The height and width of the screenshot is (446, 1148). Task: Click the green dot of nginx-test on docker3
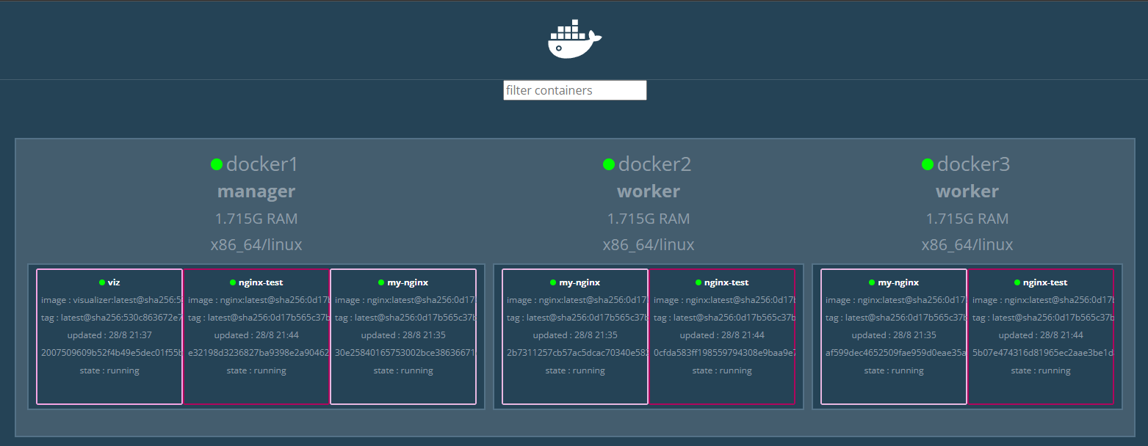[x=1017, y=282]
